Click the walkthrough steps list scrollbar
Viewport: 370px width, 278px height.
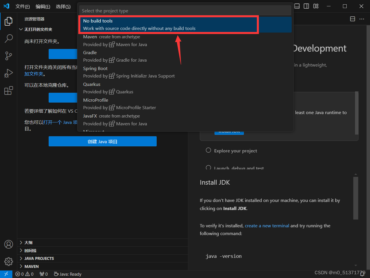tap(357, 113)
